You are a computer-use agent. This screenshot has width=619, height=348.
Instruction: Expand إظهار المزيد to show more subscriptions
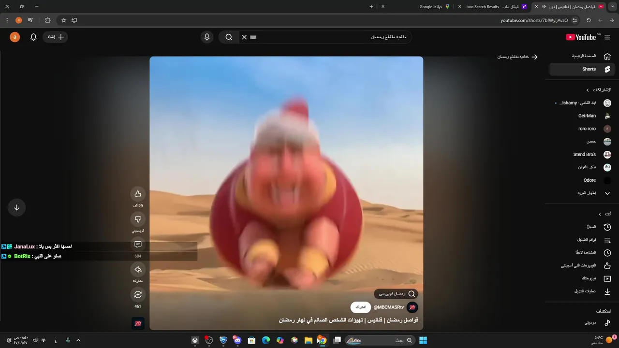582,193
